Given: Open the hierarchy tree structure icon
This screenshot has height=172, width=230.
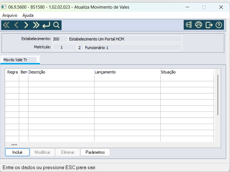Looking at the screenshot, I should coord(189,25).
